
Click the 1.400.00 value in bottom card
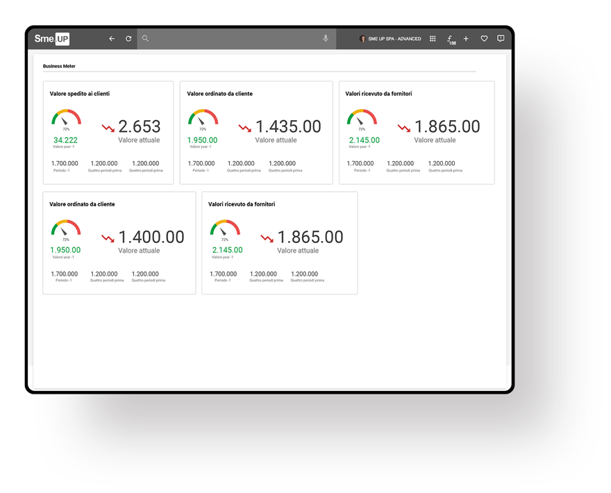[151, 237]
